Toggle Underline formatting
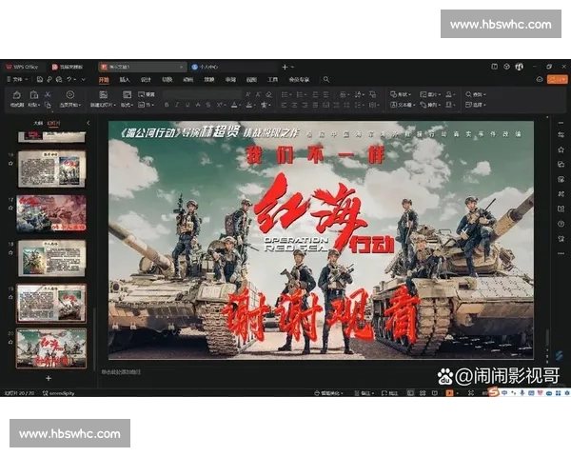This screenshot has width=571, height=457. tap(187, 105)
